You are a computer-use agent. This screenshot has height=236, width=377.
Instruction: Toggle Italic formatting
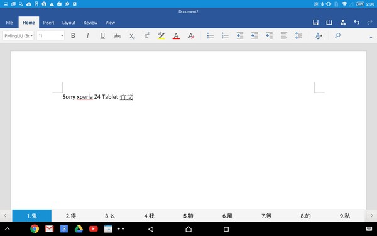pos(88,36)
